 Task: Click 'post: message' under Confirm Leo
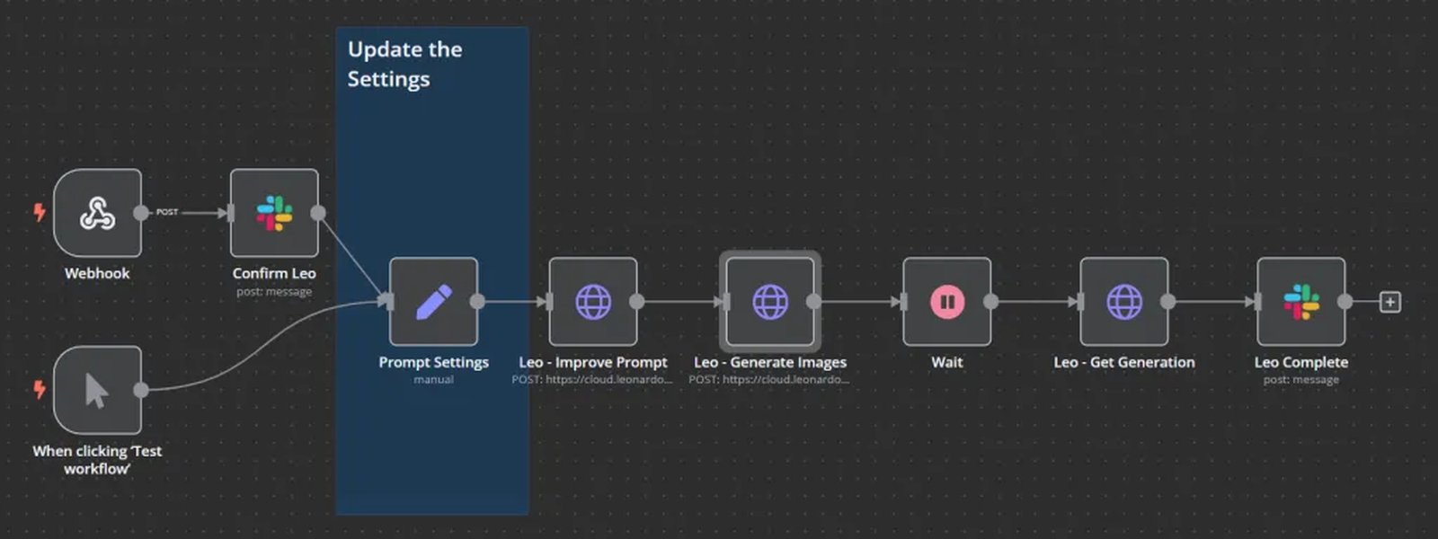[274, 292]
